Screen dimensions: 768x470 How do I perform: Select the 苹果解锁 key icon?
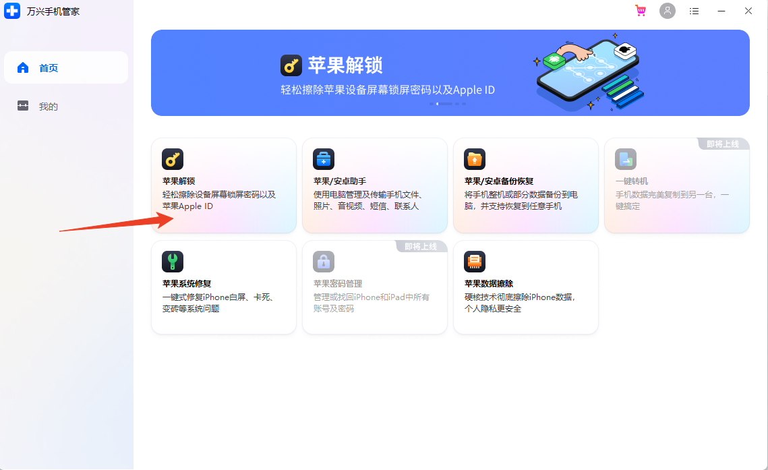(x=174, y=159)
